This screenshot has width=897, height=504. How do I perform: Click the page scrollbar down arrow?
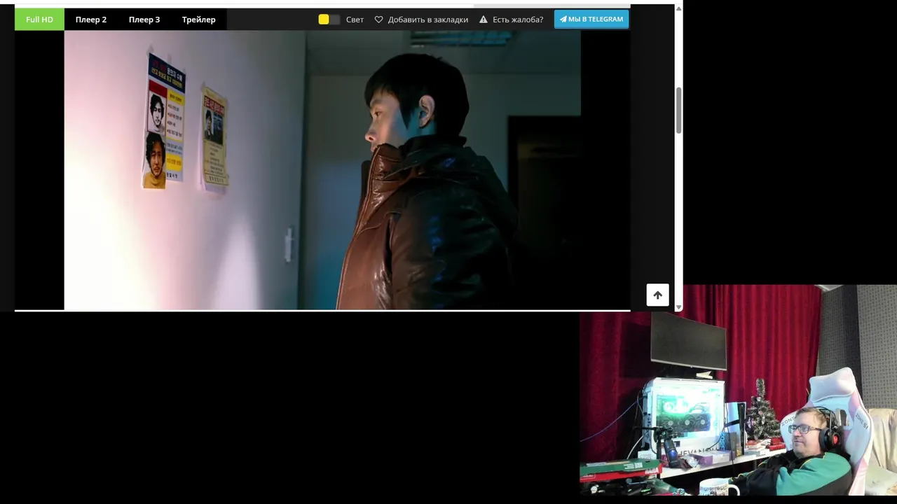pos(678,307)
